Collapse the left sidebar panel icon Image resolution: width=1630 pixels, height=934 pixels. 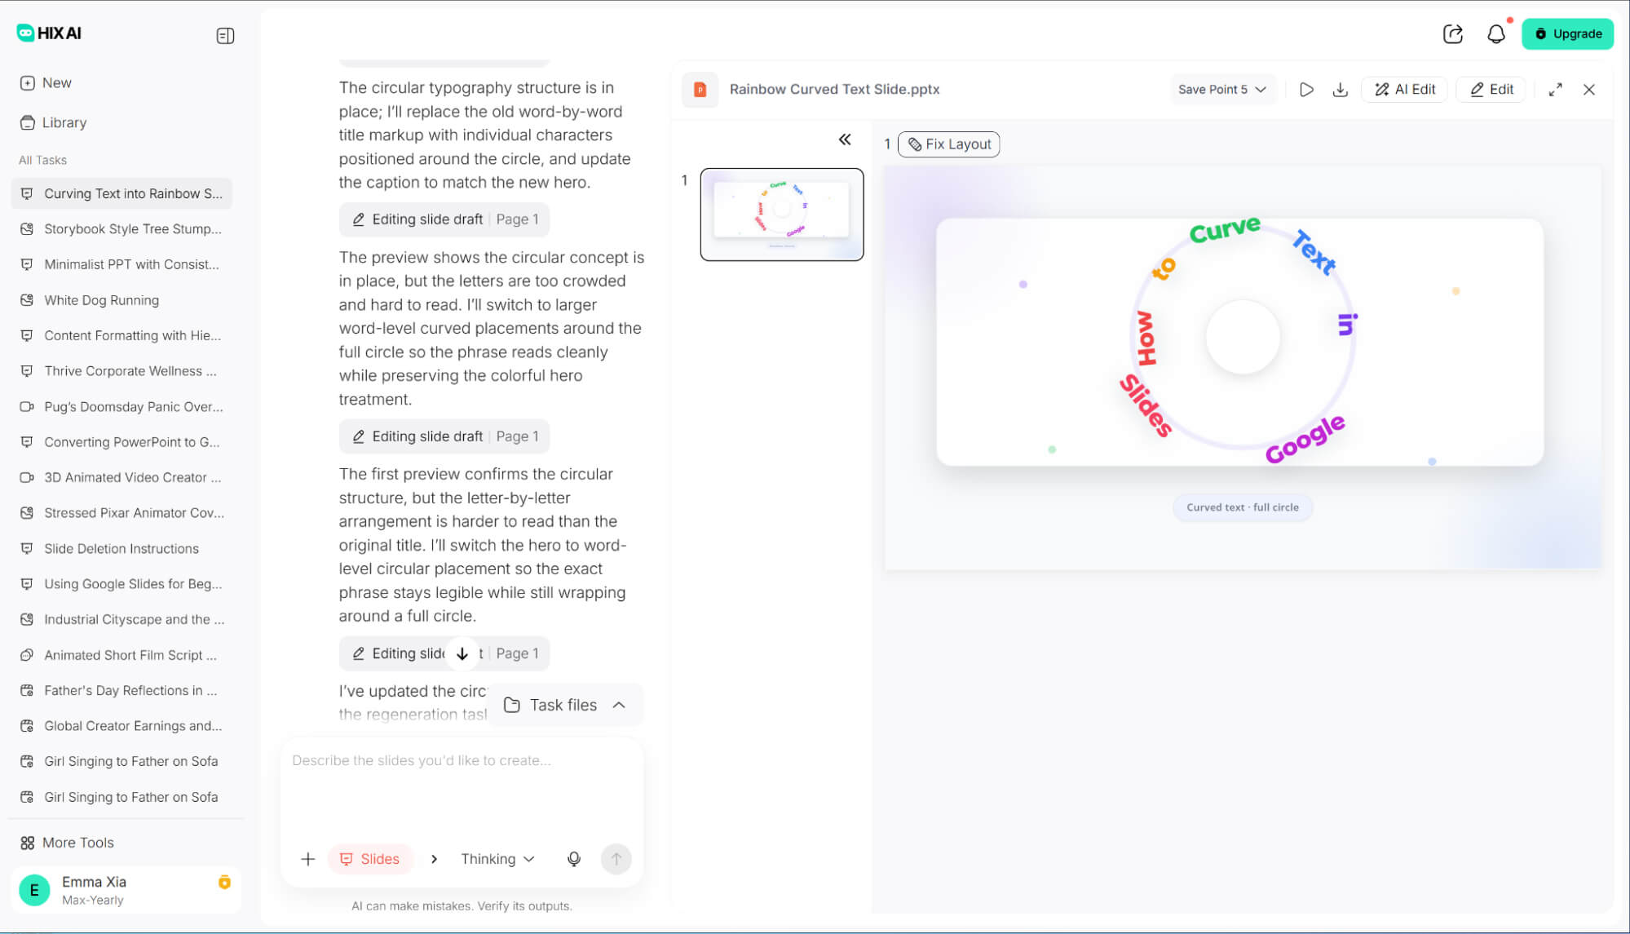(225, 36)
